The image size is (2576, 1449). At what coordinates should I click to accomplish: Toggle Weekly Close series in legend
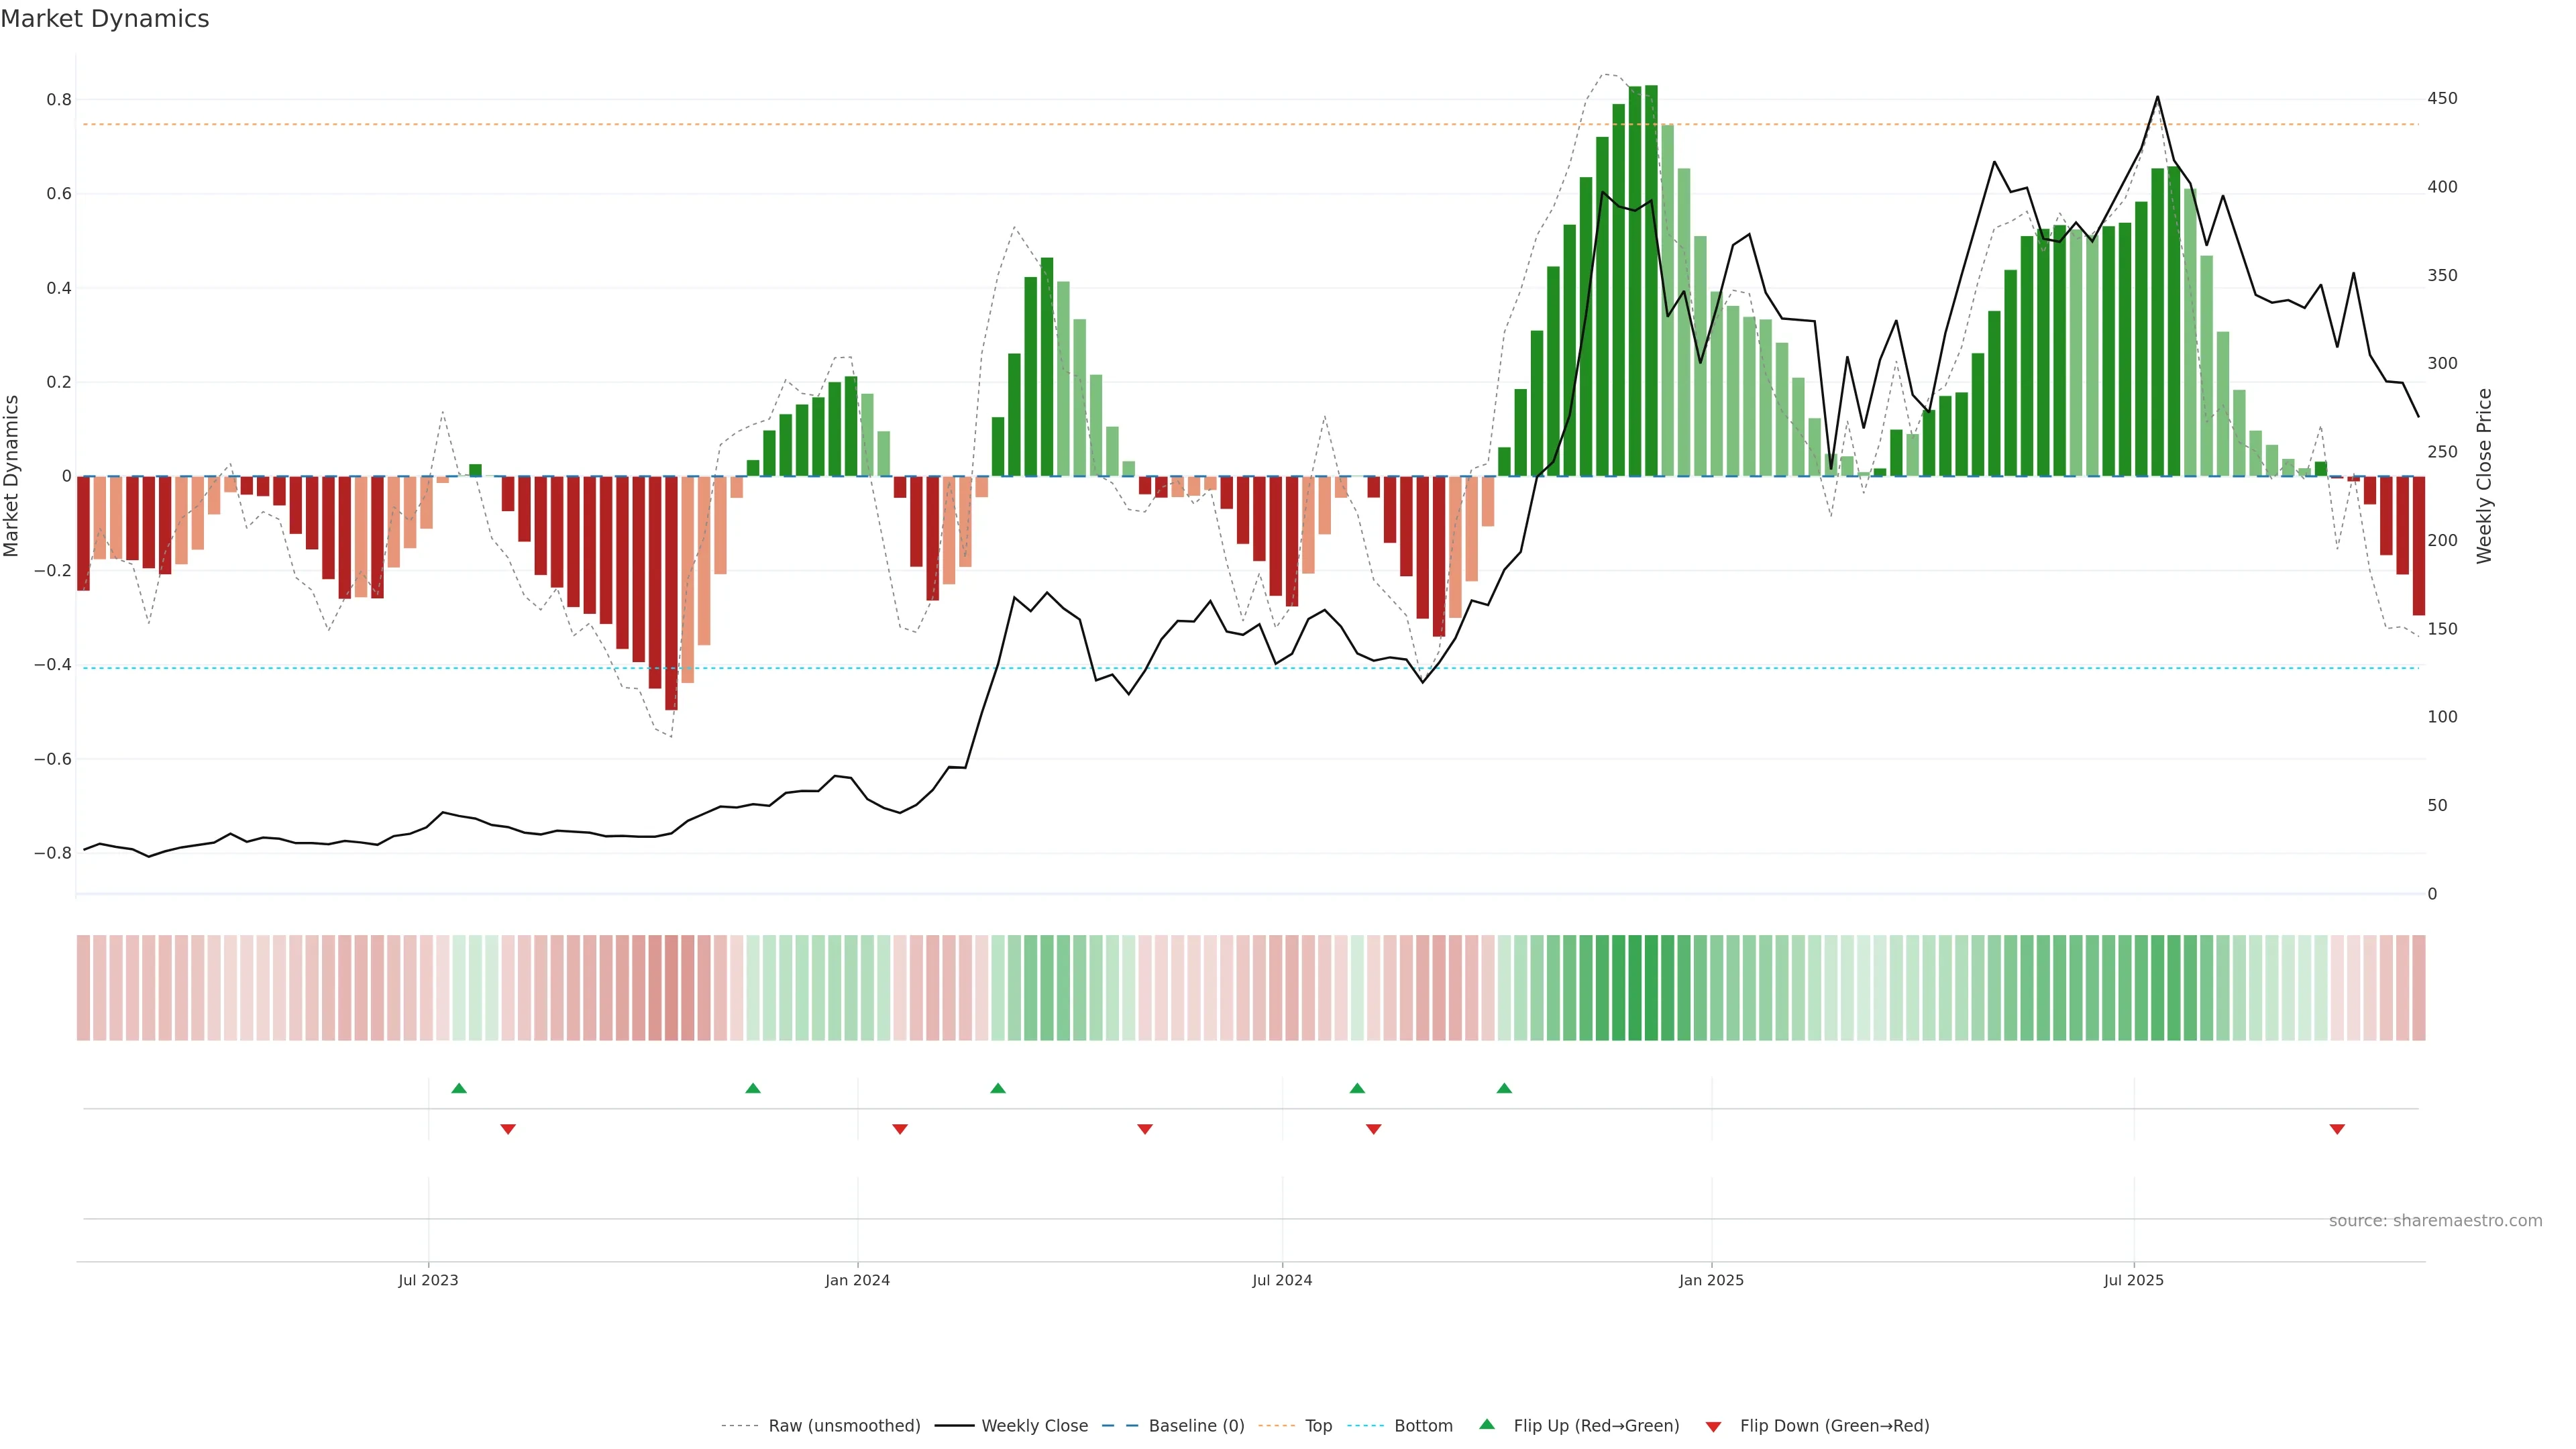[x=1034, y=1426]
